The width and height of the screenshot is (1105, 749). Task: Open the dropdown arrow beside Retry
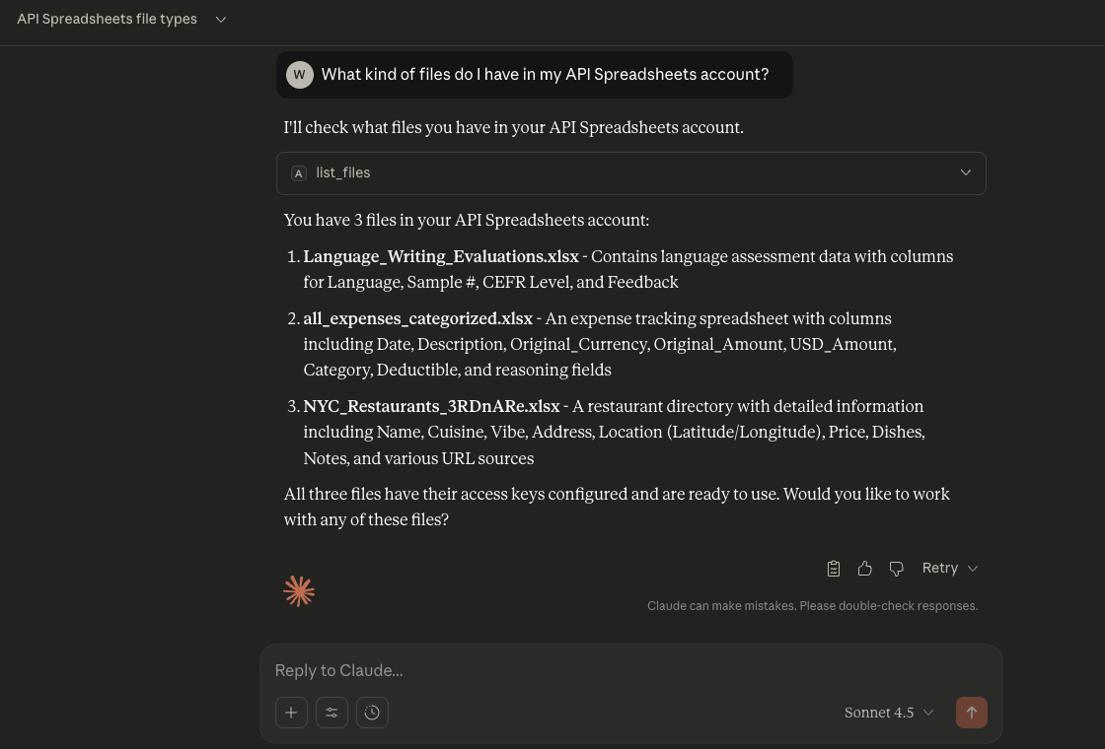pyautogui.click(x=973, y=569)
